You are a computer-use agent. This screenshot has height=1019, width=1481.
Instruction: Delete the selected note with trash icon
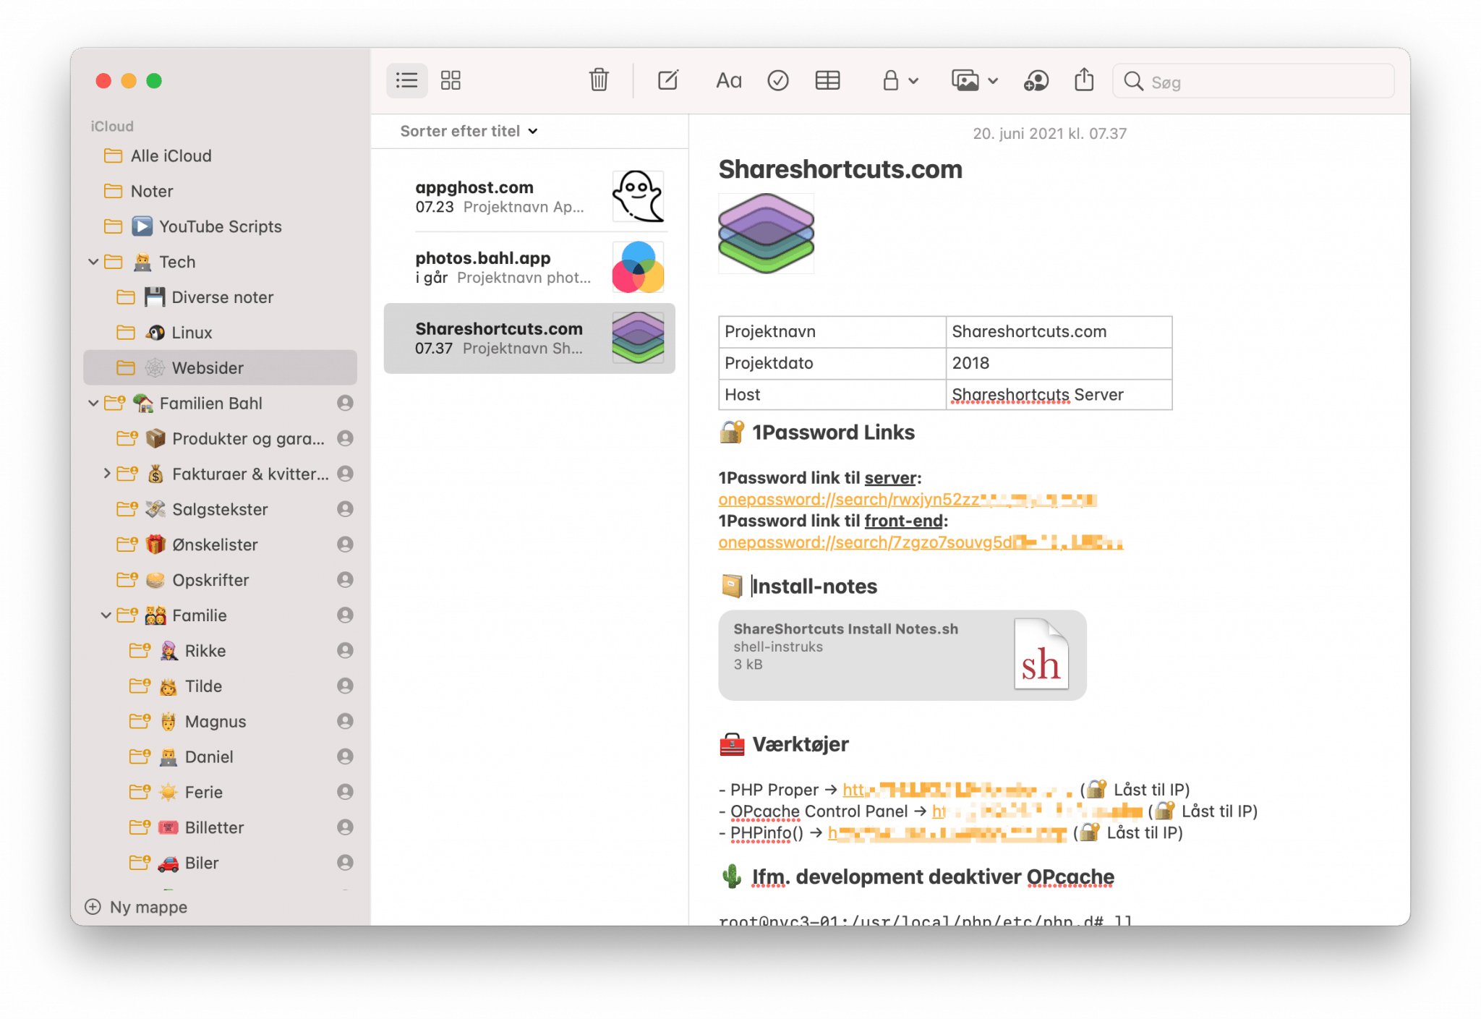599,80
